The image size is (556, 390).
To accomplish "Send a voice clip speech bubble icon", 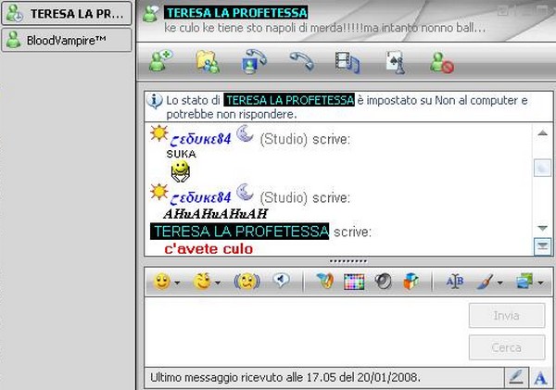I will 281,281.
